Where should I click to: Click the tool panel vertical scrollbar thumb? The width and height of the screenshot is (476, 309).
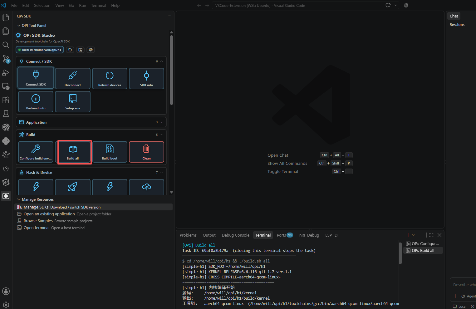[171, 70]
